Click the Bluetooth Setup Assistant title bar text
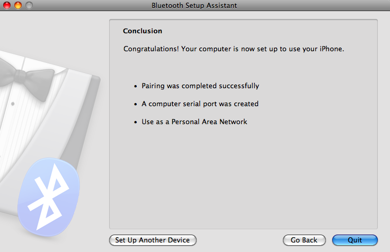 click(194, 5)
